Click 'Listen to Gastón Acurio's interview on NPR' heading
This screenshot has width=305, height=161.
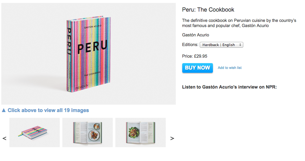pos(229,87)
